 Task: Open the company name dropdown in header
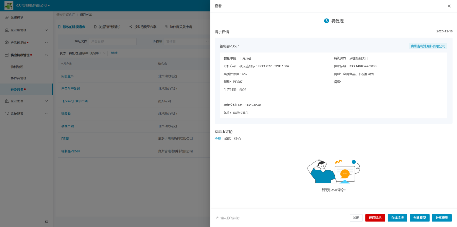(49, 5)
